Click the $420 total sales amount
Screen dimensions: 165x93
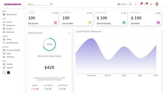(49, 68)
